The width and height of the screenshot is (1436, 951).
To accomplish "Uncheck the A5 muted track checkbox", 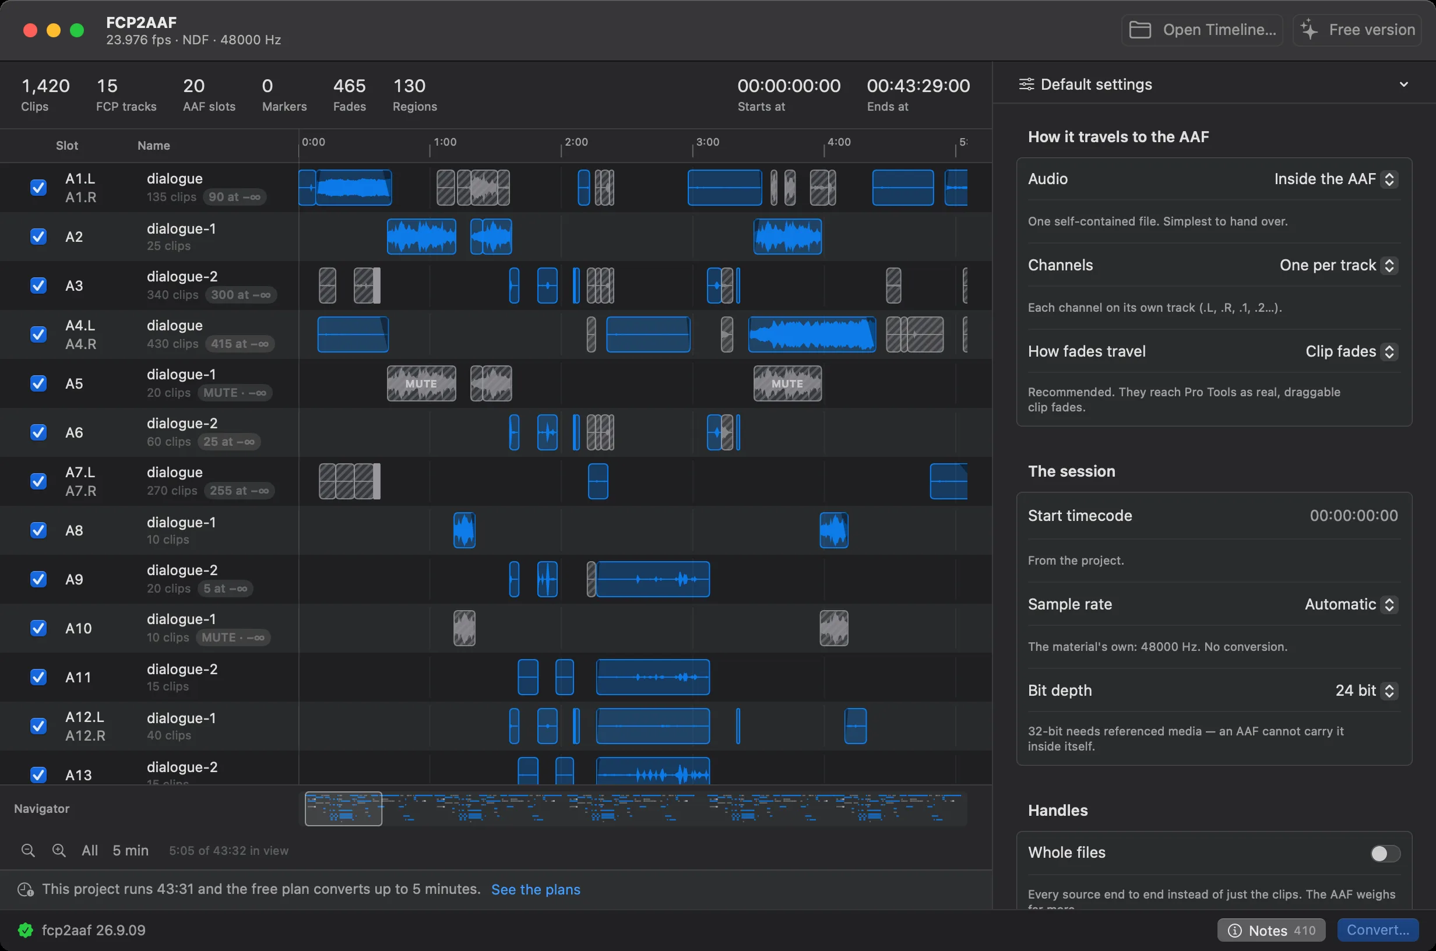I will (x=38, y=383).
